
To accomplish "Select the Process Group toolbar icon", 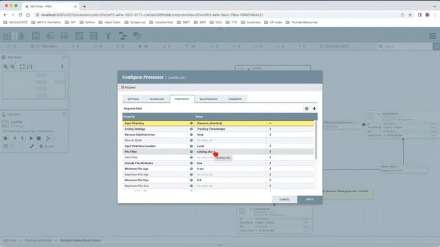I will (79, 36).
